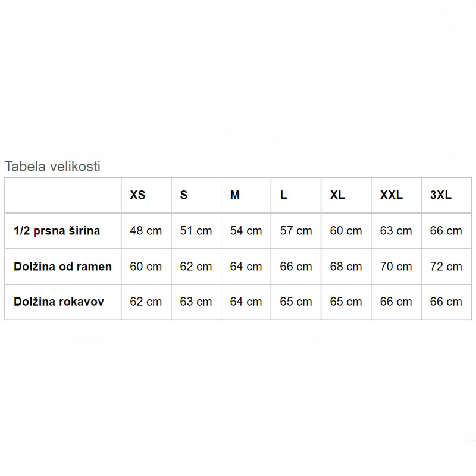Click the S size column header
The width and height of the screenshot is (476, 476).
[x=184, y=195]
